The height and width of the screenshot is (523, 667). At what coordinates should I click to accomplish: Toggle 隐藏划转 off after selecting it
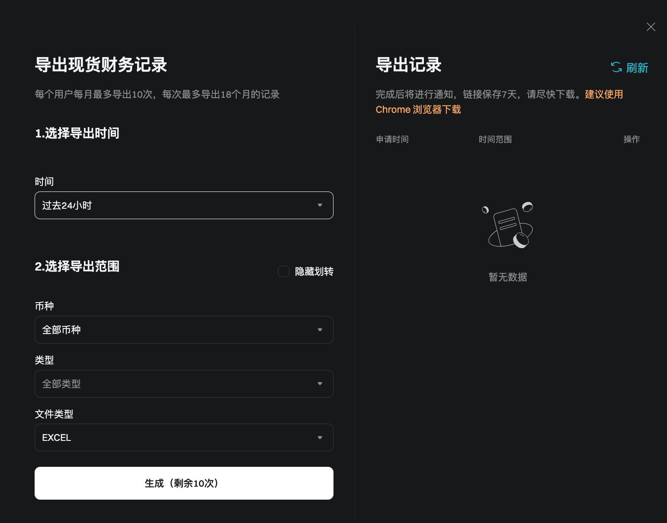click(x=283, y=271)
